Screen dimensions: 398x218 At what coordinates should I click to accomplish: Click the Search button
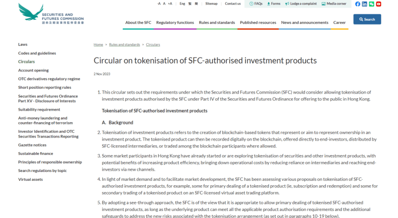click(x=367, y=19)
